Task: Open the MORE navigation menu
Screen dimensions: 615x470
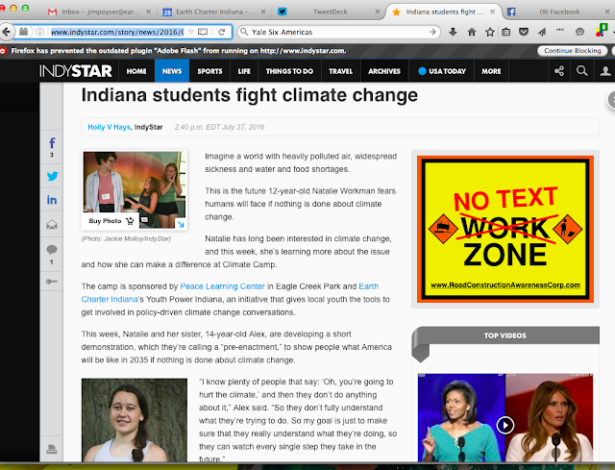Action: coord(491,71)
